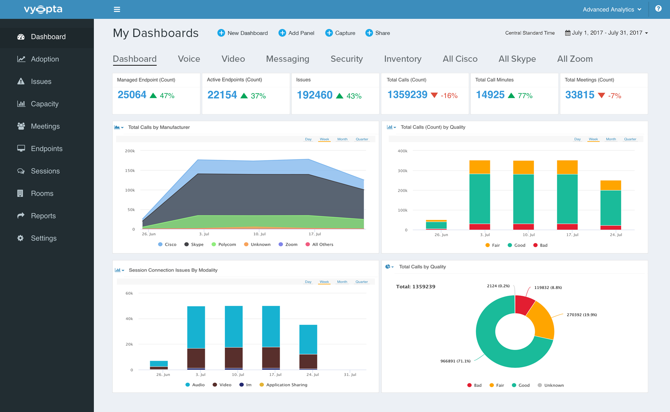
Task: Click the Endpoints monitor icon
Action: click(21, 148)
